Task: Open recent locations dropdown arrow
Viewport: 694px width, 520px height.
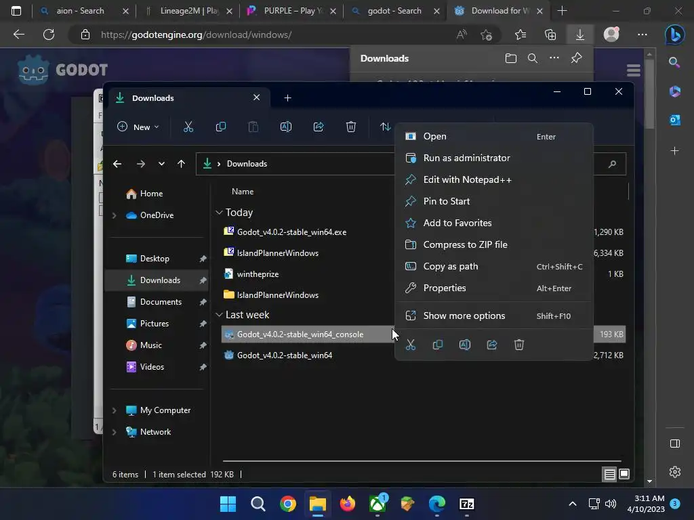Action: 161,164
